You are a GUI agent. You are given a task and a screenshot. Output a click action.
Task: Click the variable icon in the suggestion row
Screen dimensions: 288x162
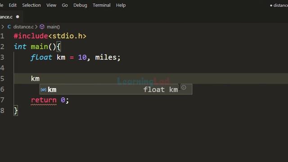click(x=43, y=90)
